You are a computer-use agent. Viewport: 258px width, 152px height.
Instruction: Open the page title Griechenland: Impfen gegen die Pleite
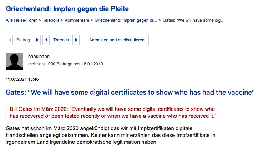point(67,8)
